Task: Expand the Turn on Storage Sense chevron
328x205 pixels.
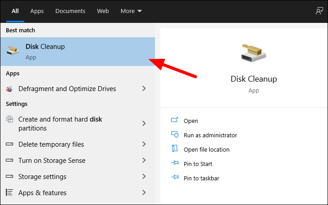Action: (144, 160)
